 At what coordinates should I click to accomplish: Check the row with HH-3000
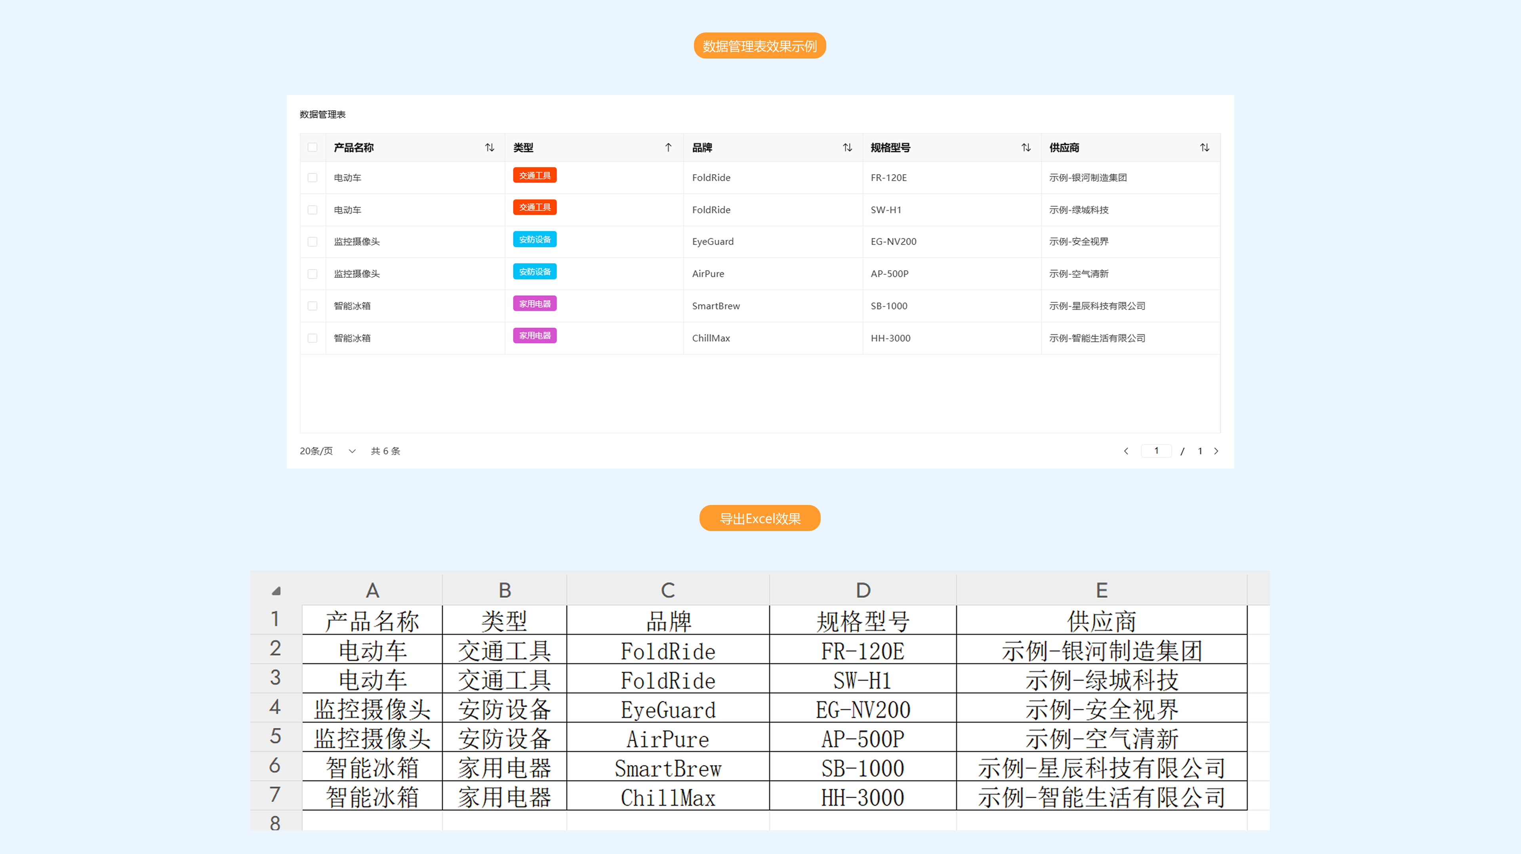[x=313, y=338]
